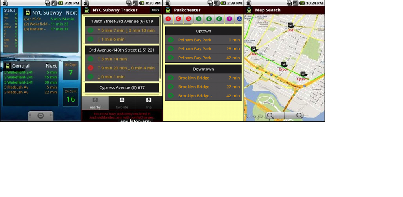
Task: Tap battery icon in the 3:20 PM status bar
Action: point(60,3)
